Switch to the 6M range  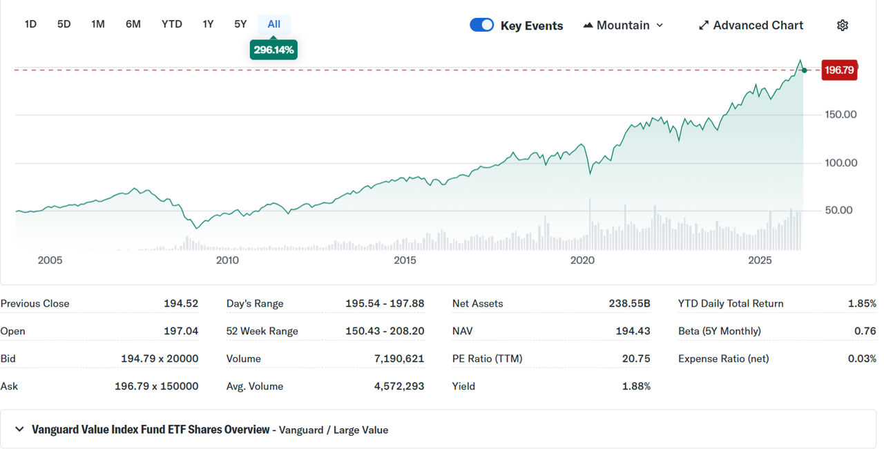pos(133,24)
